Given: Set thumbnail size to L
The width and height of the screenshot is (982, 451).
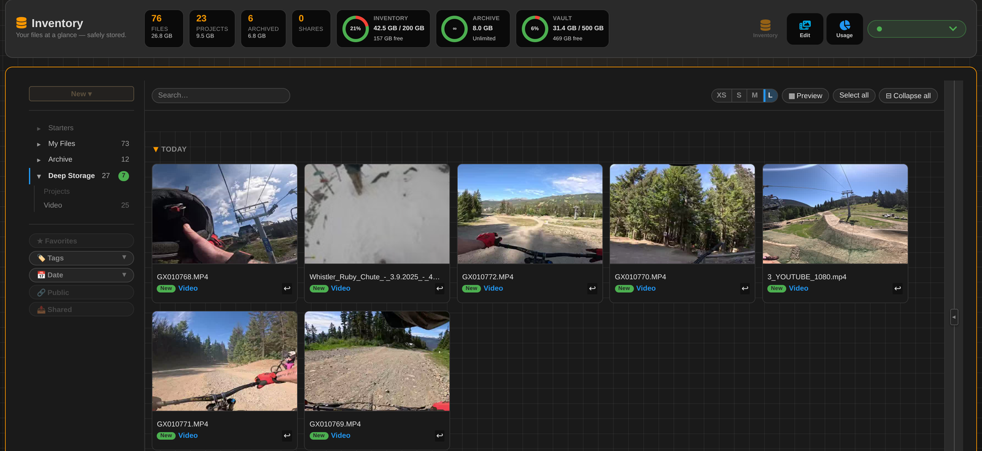Looking at the screenshot, I should pos(770,96).
